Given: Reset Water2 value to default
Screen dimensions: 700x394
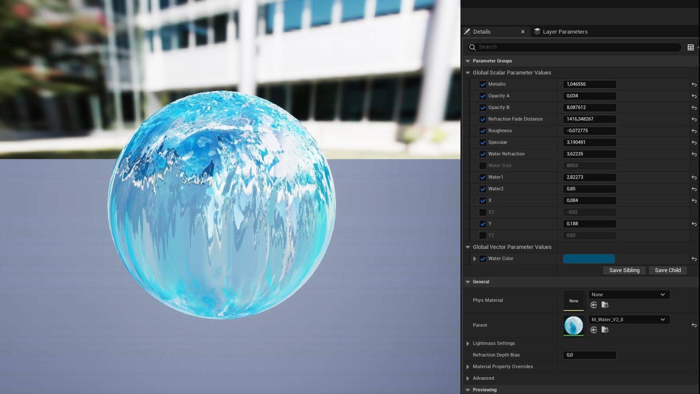Looking at the screenshot, I should [x=694, y=189].
